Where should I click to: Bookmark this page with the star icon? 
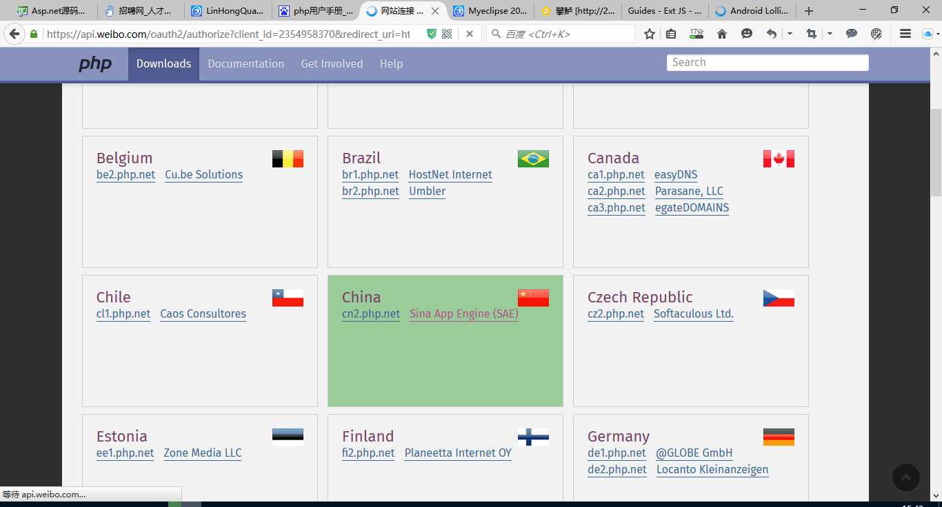650,34
